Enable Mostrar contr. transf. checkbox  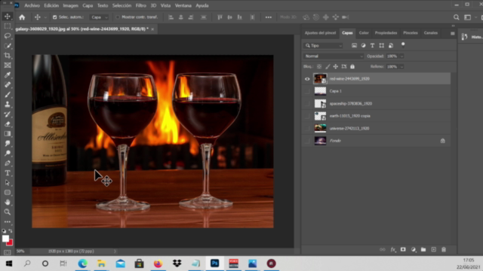pos(118,17)
